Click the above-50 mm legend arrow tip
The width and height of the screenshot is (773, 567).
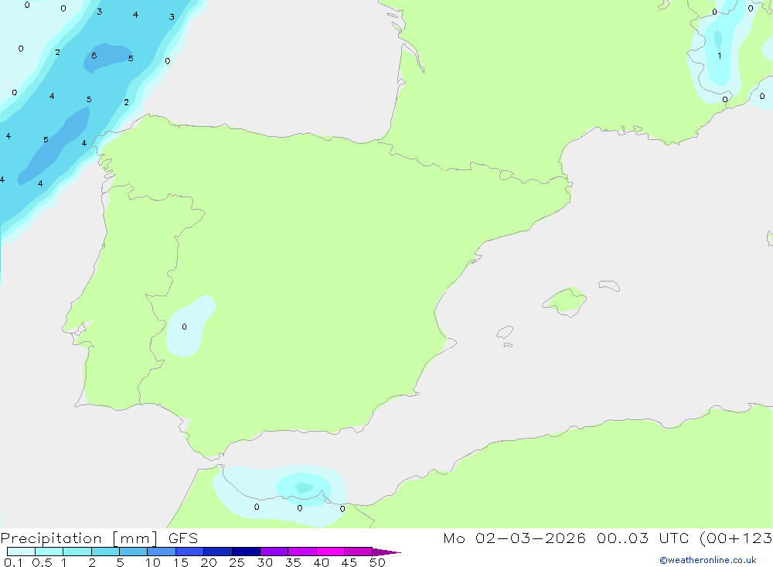pyautogui.click(x=386, y=552)
